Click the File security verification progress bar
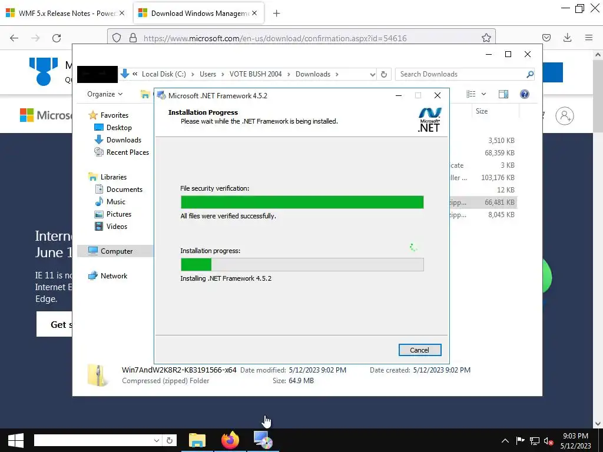Image resolution: width=603 pixels, height=452 pixels. point(302,202)
